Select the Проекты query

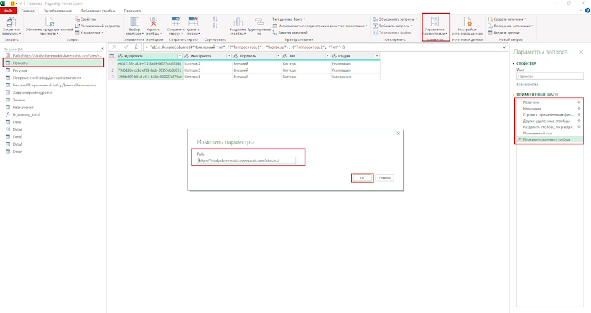pos(54,63)
